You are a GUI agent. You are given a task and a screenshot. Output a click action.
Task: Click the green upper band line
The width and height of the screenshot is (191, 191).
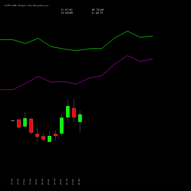click(x=76, y=50)
